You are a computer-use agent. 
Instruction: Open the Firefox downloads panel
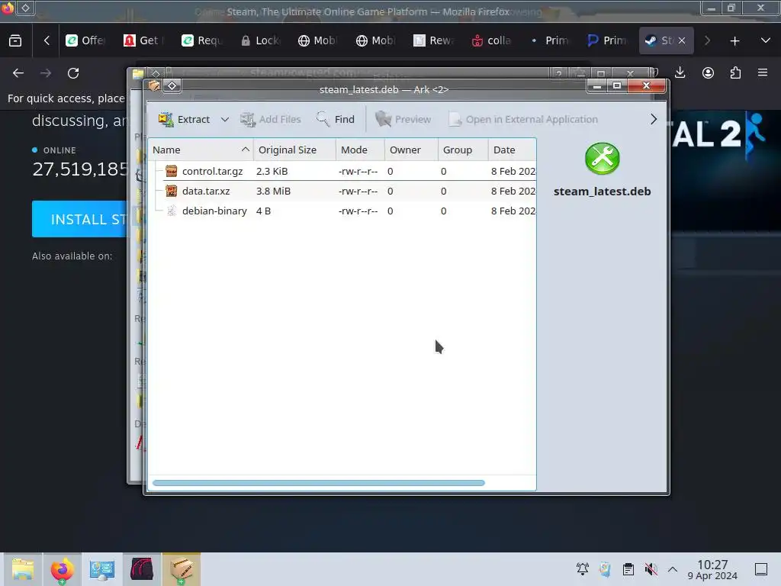[680, 72]
